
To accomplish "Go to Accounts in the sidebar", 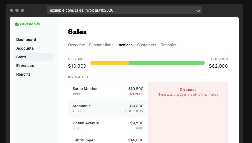I will point(25,48).
